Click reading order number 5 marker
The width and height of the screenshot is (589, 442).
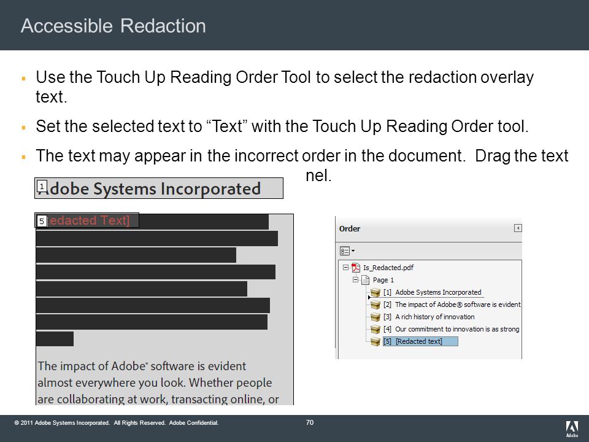(x=42, y=221)
